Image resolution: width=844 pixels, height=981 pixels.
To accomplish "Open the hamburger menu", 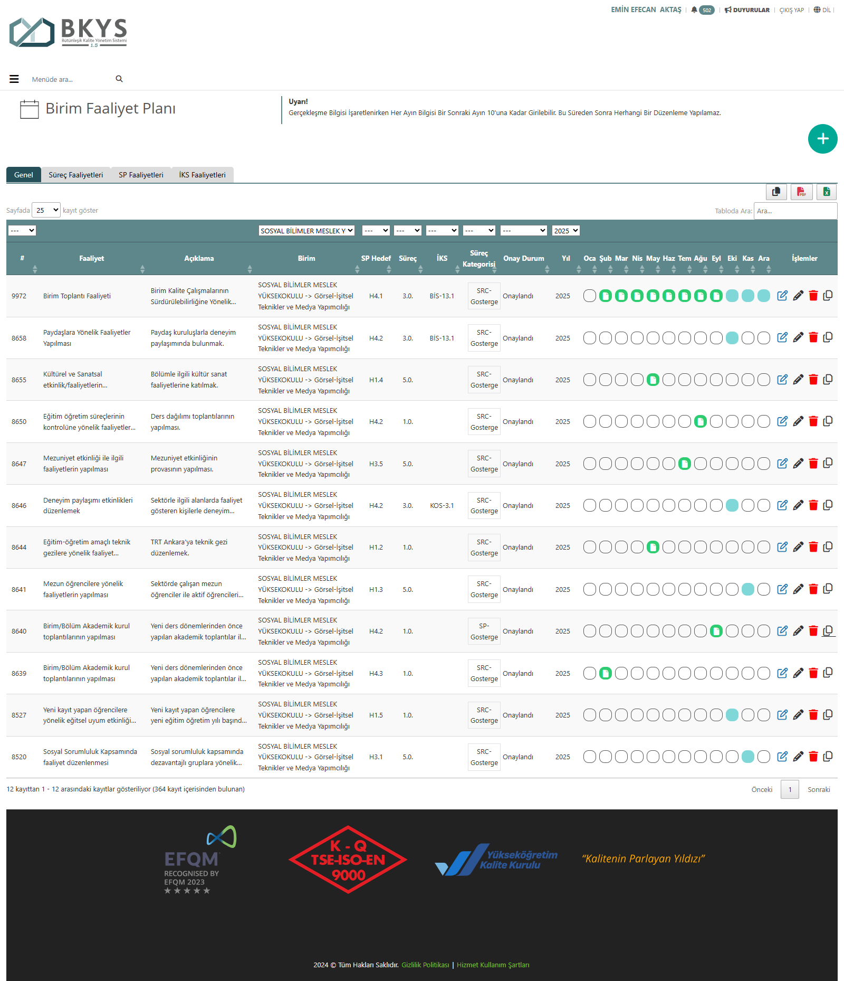I will [x=14, y=79].
